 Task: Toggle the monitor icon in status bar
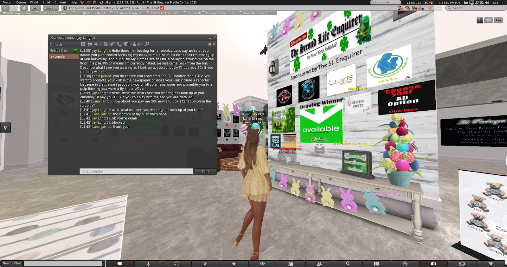click(472, 3)
